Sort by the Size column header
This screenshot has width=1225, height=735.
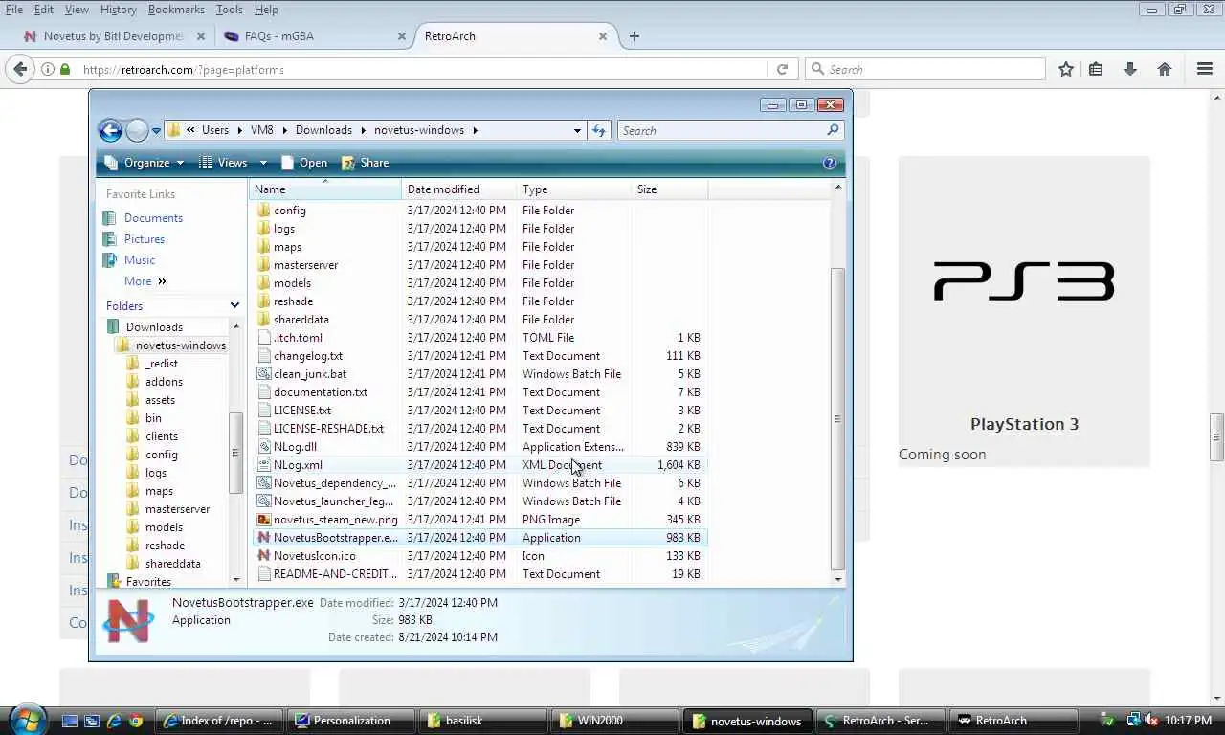670,189
